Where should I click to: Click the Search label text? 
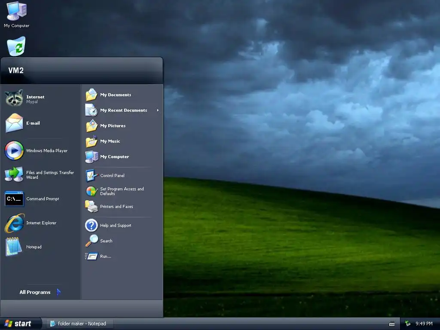pyautogui.click(x=106, y=241)
